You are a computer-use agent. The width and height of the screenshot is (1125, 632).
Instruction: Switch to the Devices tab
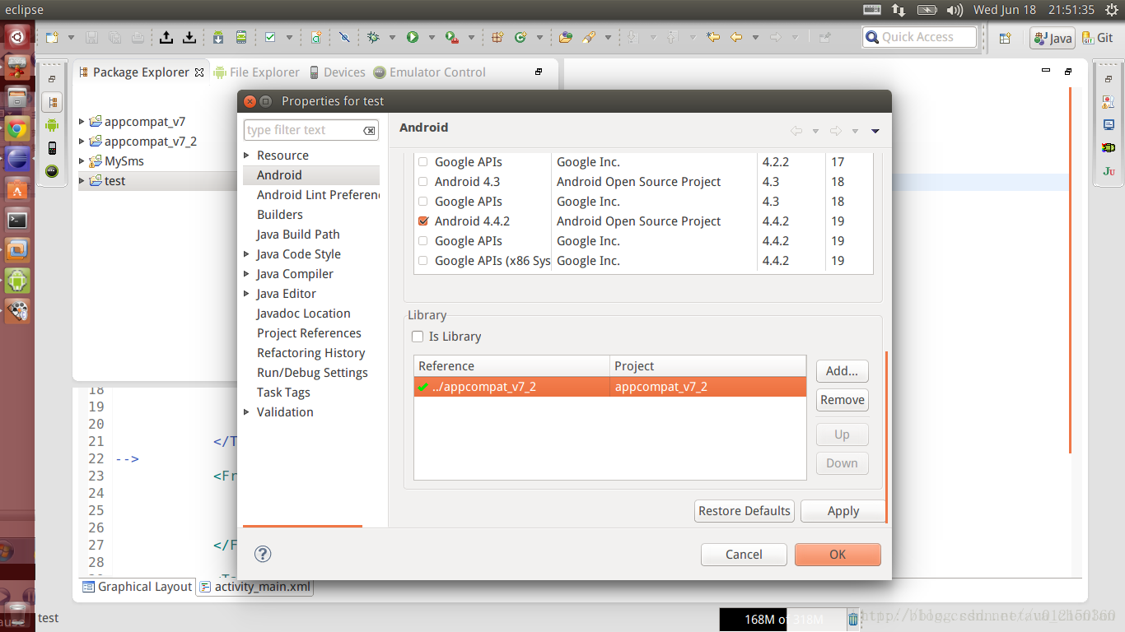pyautogui.click(x=337, y=72)
